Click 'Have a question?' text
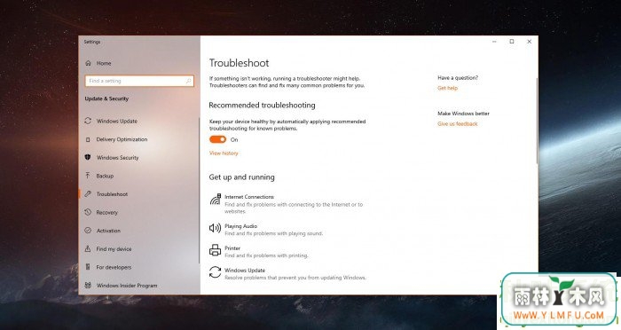Viewport: 621px width, 330px height. click(458, 78)
